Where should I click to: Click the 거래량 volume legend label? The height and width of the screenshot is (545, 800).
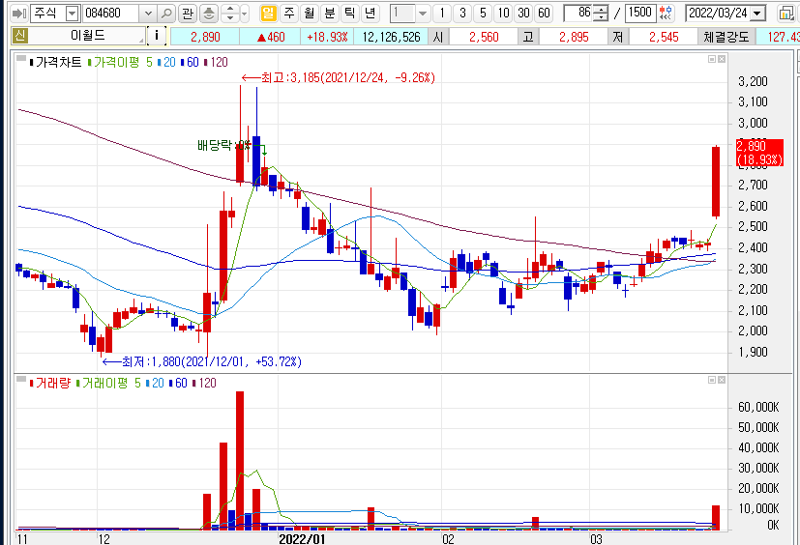point(50,383)
